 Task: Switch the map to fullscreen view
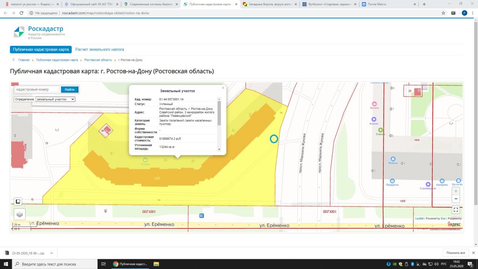point(456,210)
